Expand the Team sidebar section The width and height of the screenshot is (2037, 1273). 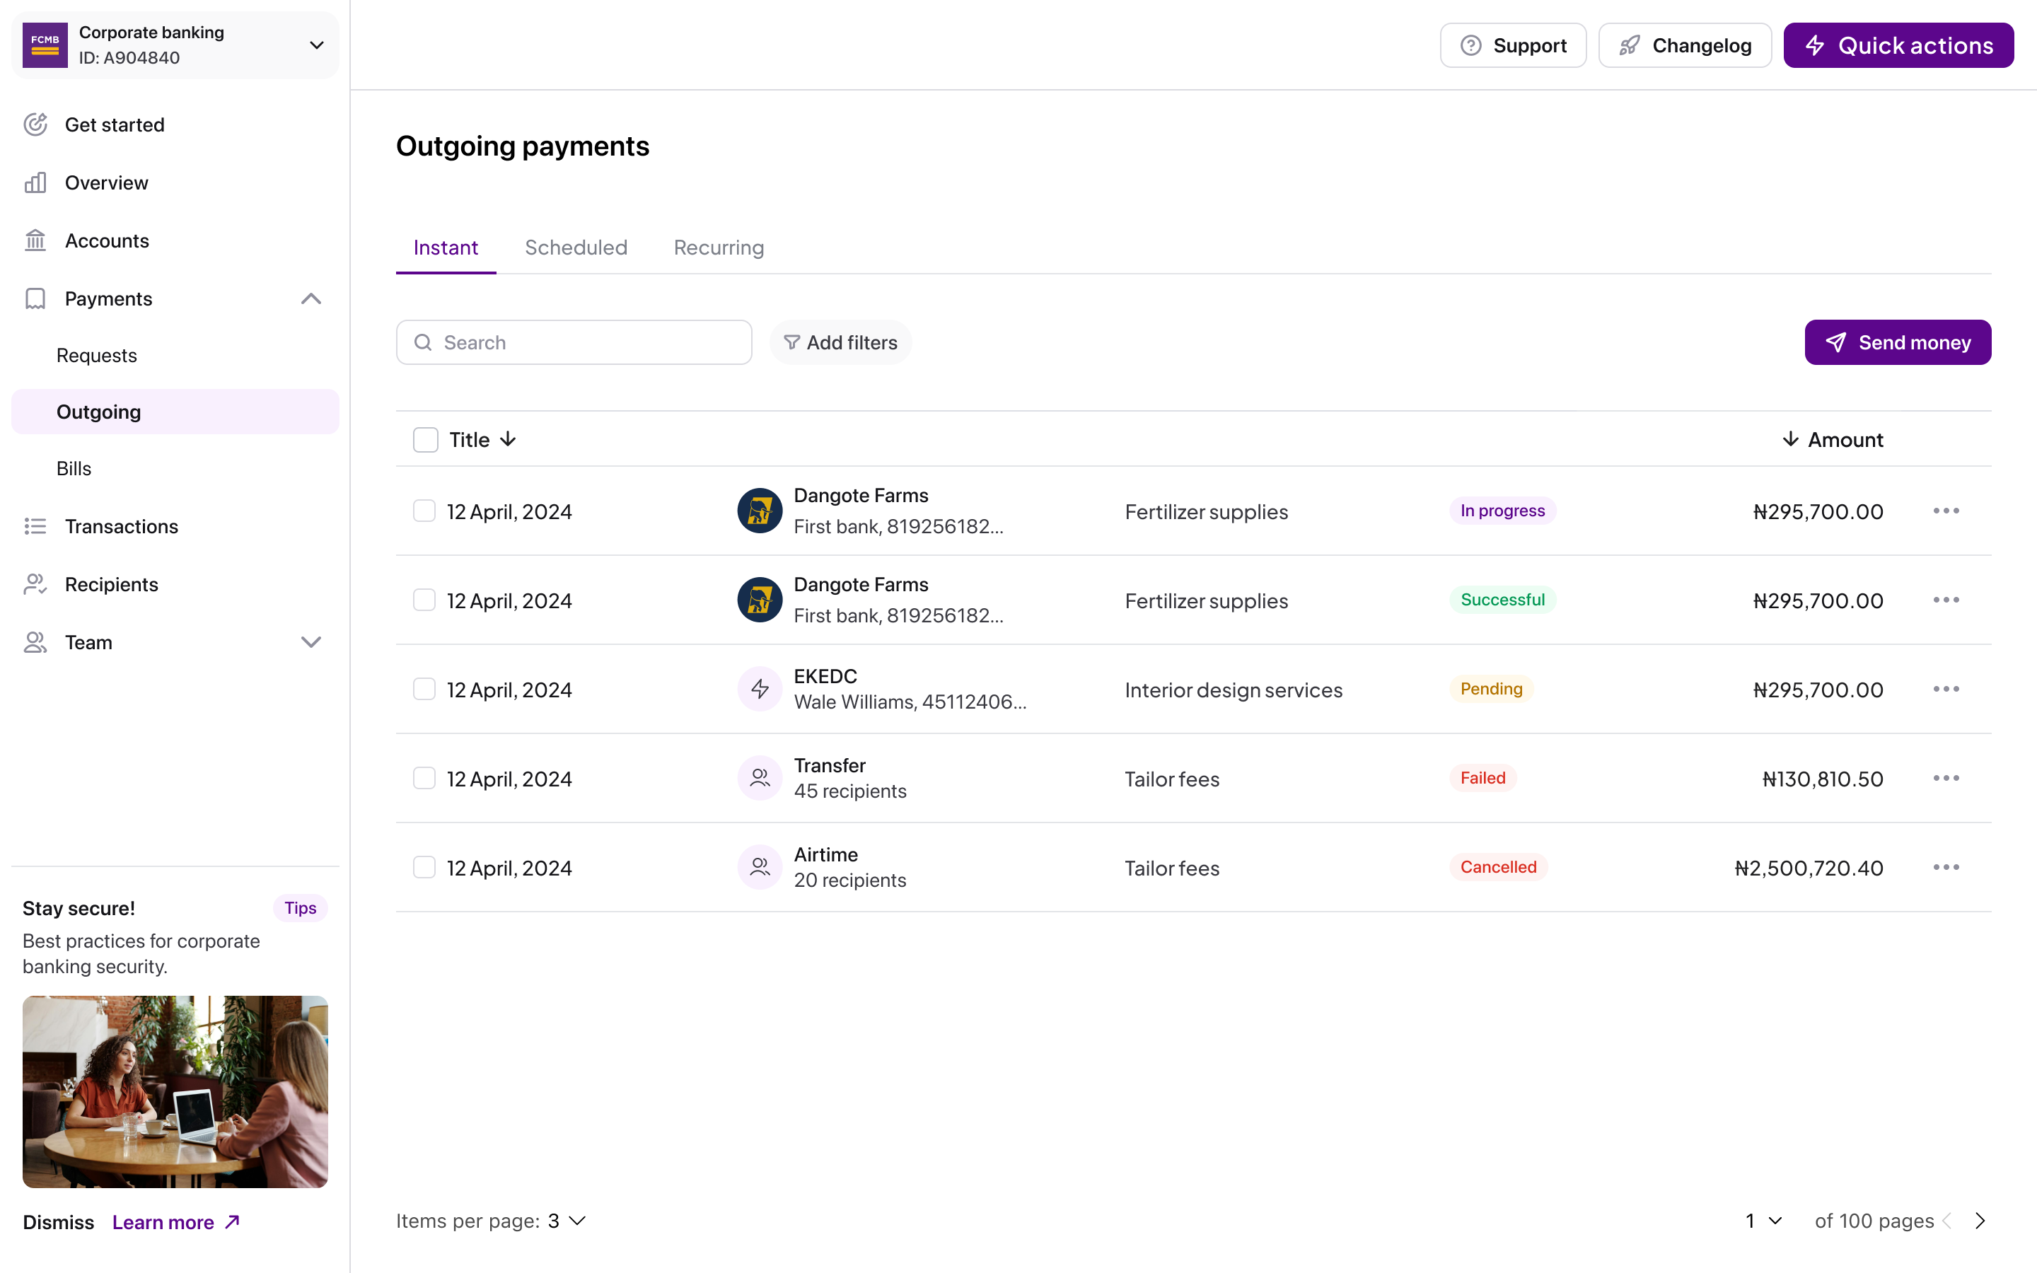tap(311, 642)
